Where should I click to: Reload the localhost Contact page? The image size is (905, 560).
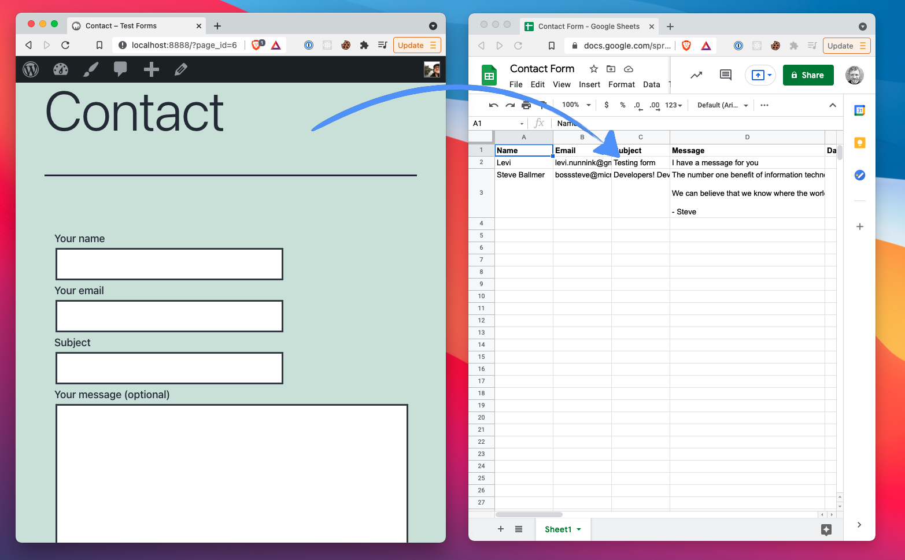click(65, 45)
